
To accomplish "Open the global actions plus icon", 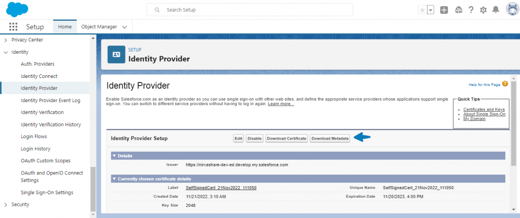I will click(x=444, y=10).
